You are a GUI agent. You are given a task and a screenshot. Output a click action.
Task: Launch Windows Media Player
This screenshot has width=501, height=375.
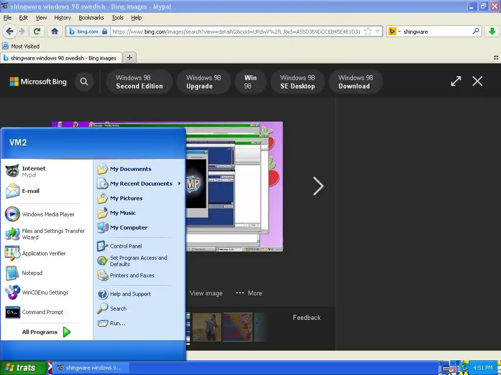tap(46, 214)
